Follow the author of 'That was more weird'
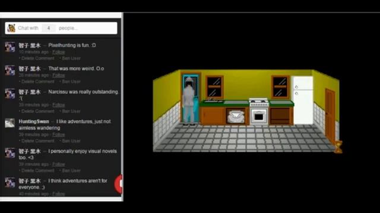The width and height of the screenshot is (380, 213). pyautogui.click(x=59, y=75)
